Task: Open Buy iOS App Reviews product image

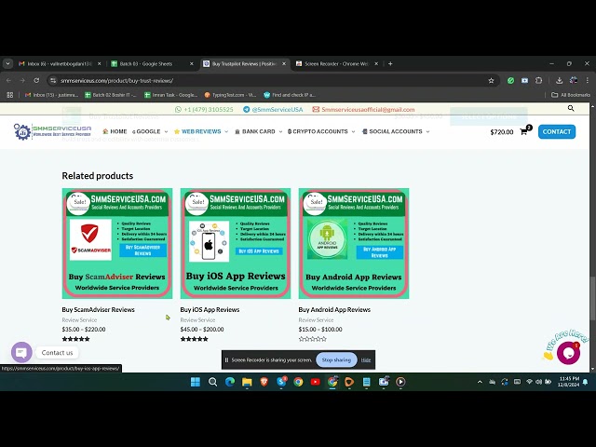Action: click(x=236, y=243)
